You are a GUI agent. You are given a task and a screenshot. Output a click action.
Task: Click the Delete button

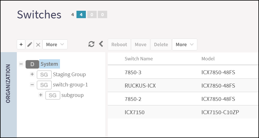(161, 44)
